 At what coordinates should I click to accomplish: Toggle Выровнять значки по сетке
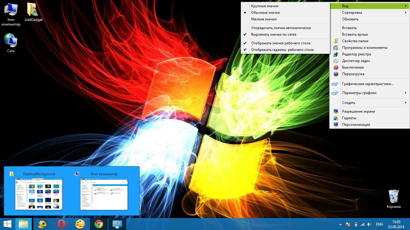[285, 34]
